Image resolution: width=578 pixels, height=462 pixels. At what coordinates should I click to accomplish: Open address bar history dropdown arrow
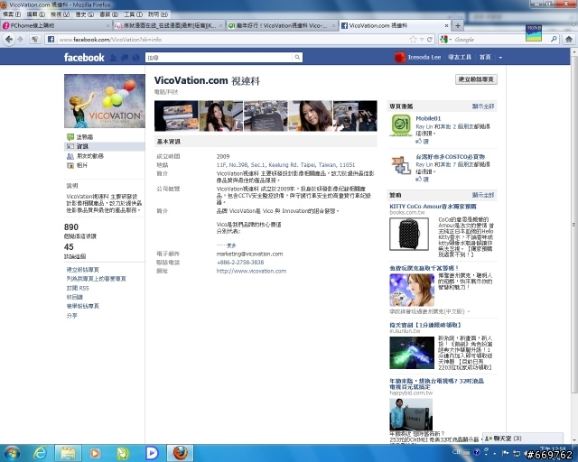pyautogui.click(x=422, y=39)
